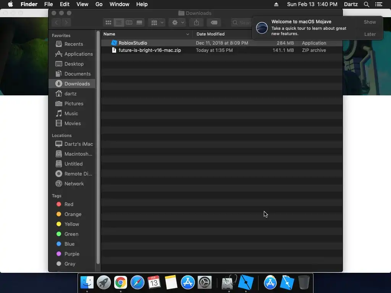Viewport: 391px width, 293px height.
Task: Open Launchpad from the Dock
Action: pyautogui.click(x=104, y=283)
